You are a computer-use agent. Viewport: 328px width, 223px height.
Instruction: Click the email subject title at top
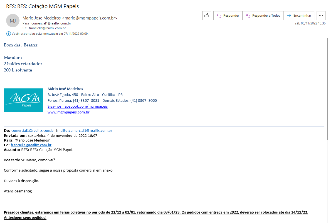(x=42, y=6)
